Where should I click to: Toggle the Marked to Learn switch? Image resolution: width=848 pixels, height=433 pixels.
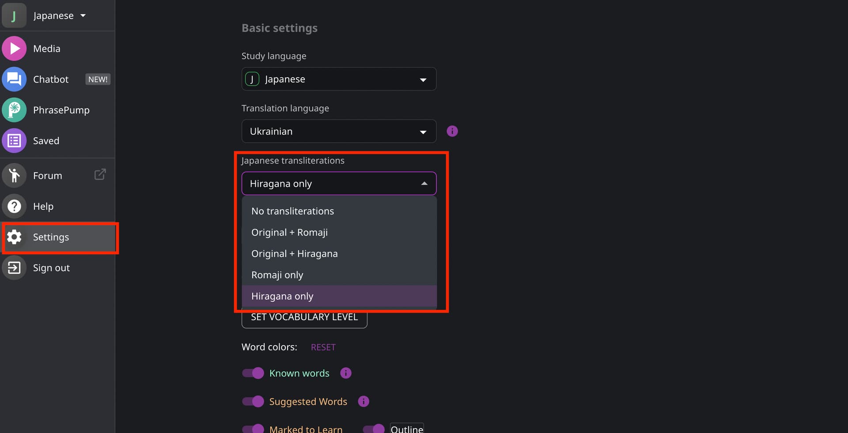coord(253,429)
